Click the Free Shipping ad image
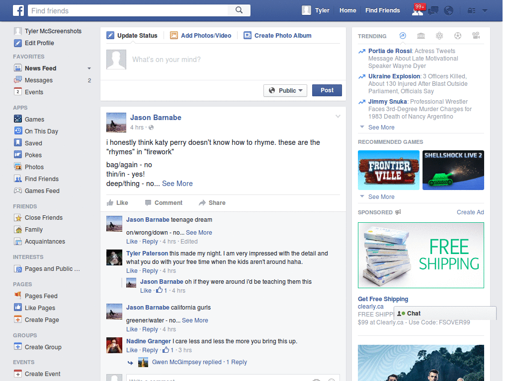 coord(421,255)
